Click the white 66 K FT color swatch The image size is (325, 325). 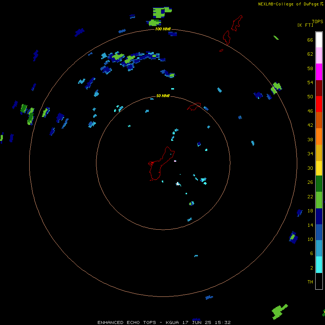tap(319, 40)
